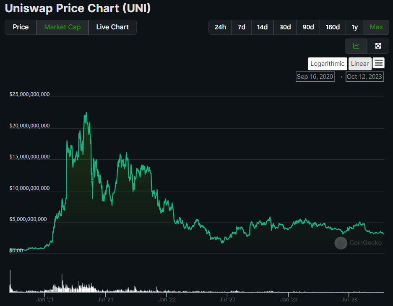The width and height of the screenshot is (393, 306).
Task: Click the market cap peak point
Action: [x=86, y=113]
